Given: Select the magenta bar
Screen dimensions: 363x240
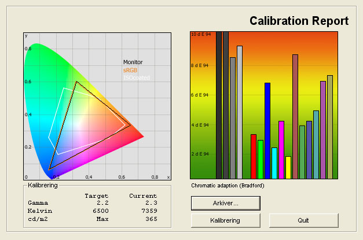Looking at the screenshot, I should click(x=281, y=150).
